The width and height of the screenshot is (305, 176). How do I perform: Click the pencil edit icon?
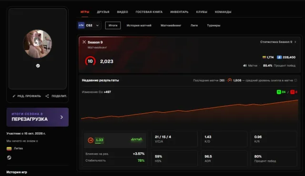[14, 96]
